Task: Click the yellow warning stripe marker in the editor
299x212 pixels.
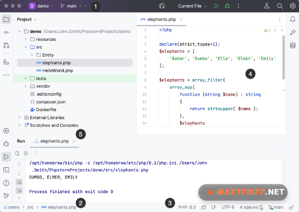Action: coord(283,90)
